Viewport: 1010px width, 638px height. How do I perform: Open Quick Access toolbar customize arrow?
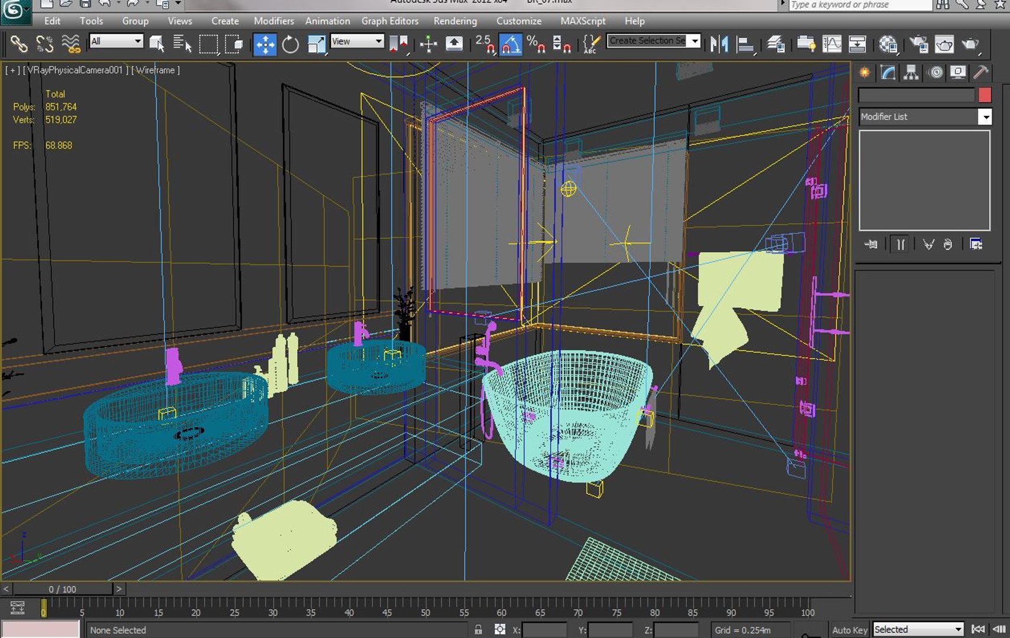pos(178,4)
